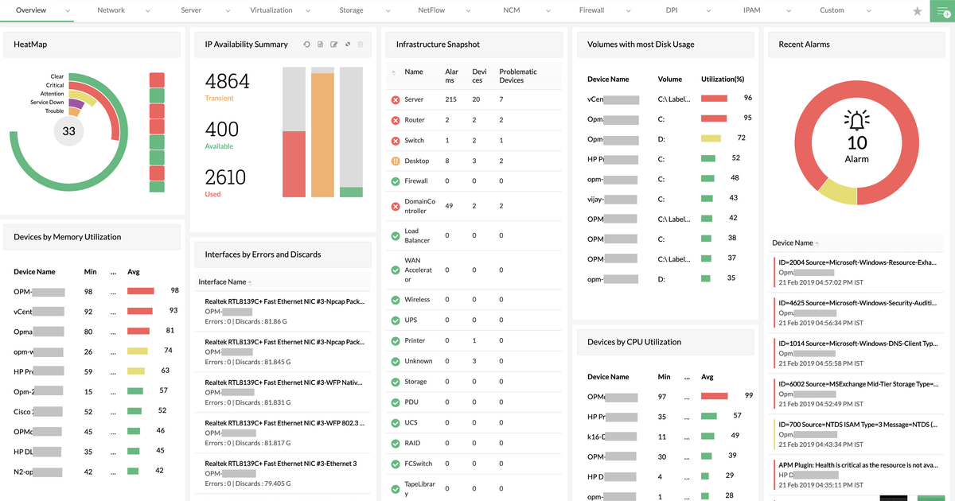Expand IP Availability Summary to fullscreen
955x501 pixels.
point(348,45)
